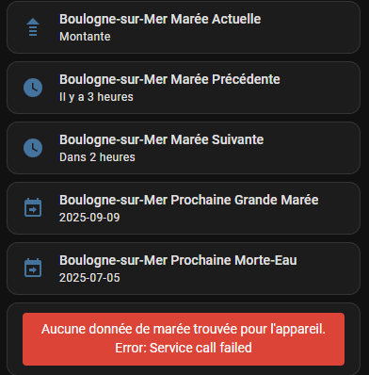Click the rising tide arrow icon
Screen dimensions: 369x375
point(33,27)
